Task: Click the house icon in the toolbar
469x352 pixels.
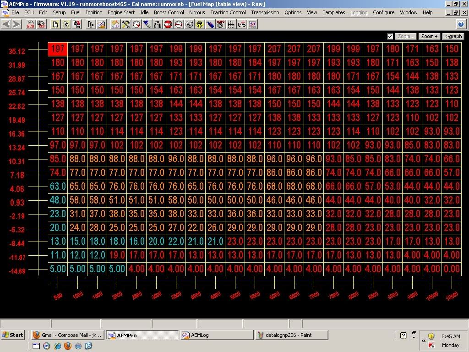Action: point(115,24)
